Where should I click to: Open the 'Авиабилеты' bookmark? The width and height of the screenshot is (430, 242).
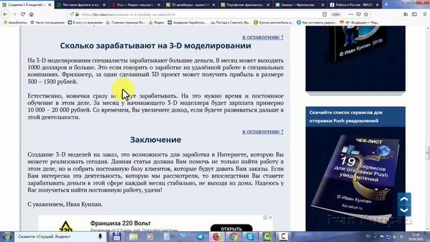point(15,22)
